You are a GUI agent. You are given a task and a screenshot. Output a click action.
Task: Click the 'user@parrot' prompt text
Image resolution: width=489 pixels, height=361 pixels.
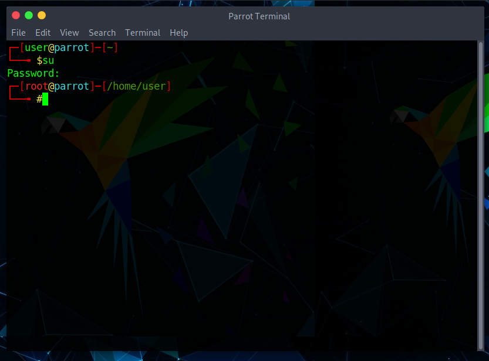(57, 47)
